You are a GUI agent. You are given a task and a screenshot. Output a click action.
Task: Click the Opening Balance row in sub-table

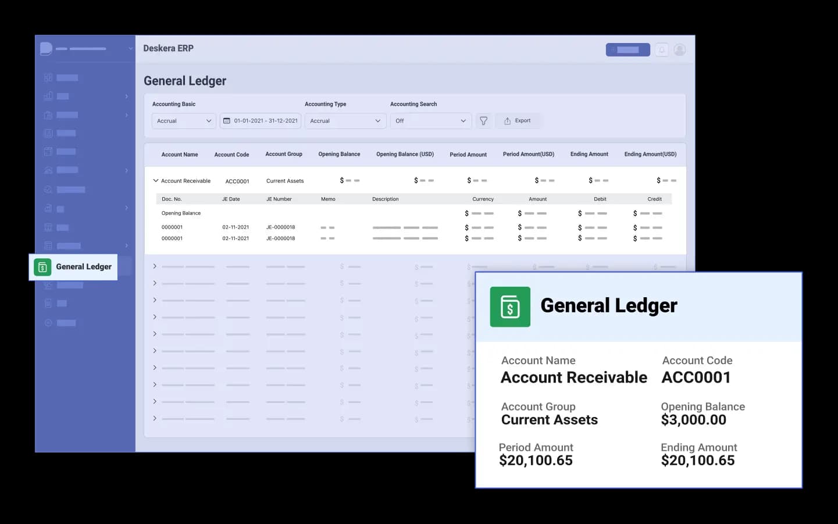coord(181,213)
